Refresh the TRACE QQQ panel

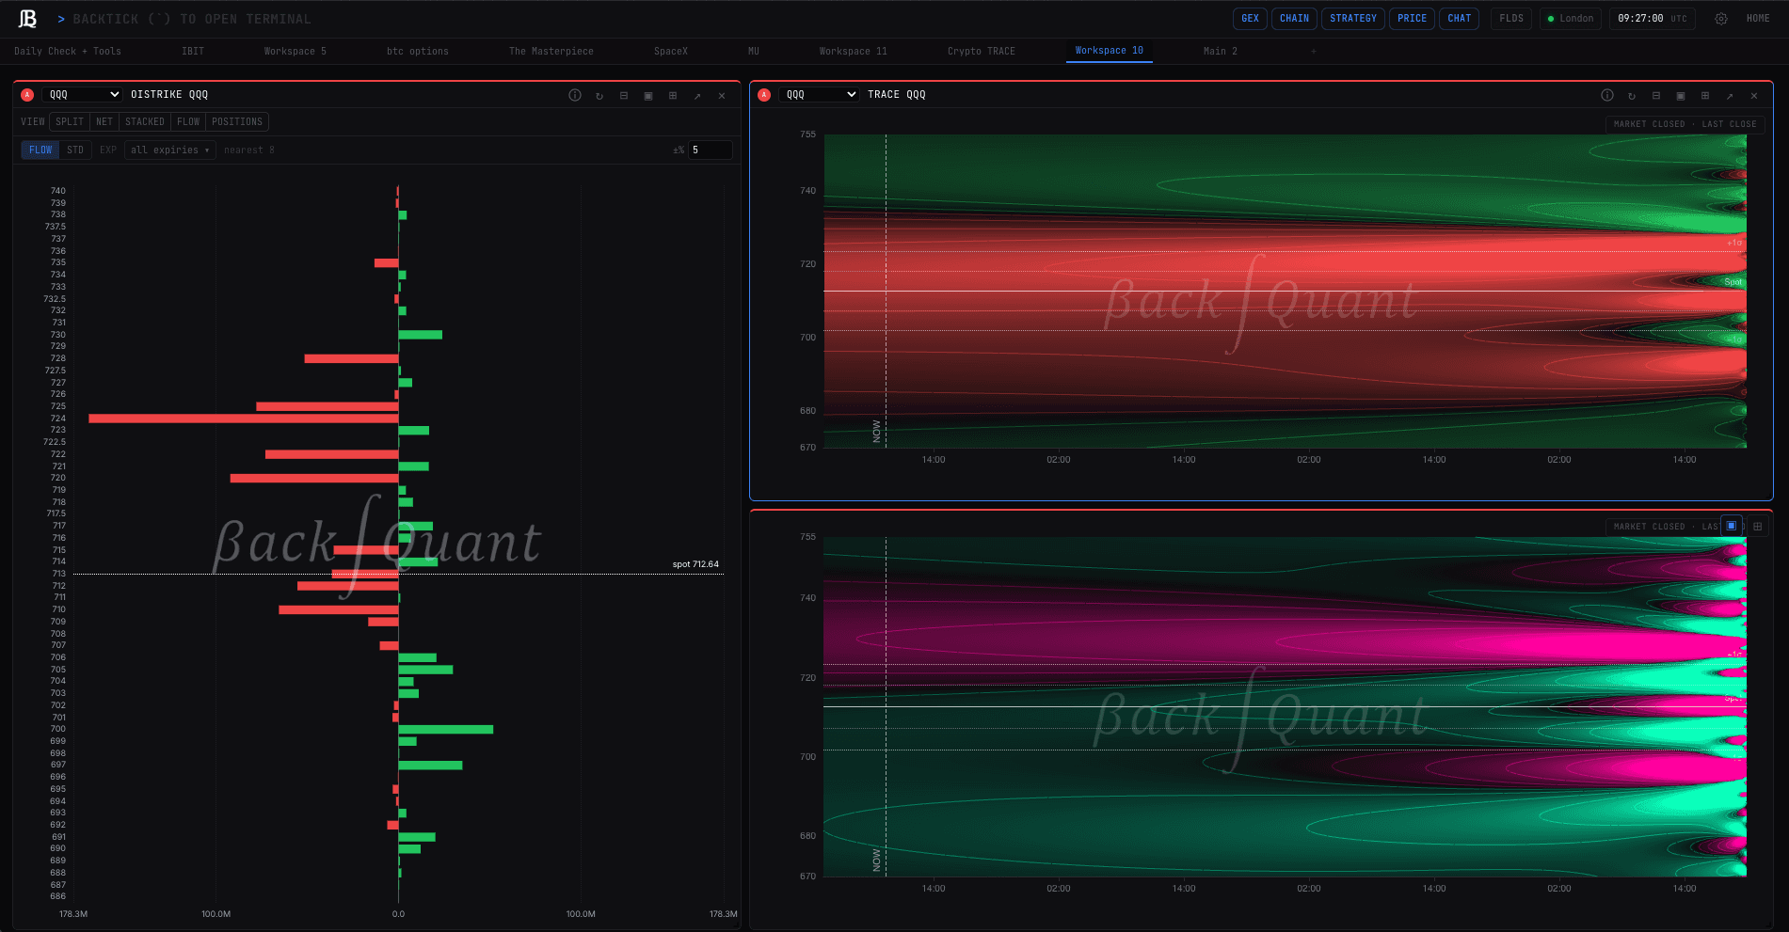pos(1632,95)
